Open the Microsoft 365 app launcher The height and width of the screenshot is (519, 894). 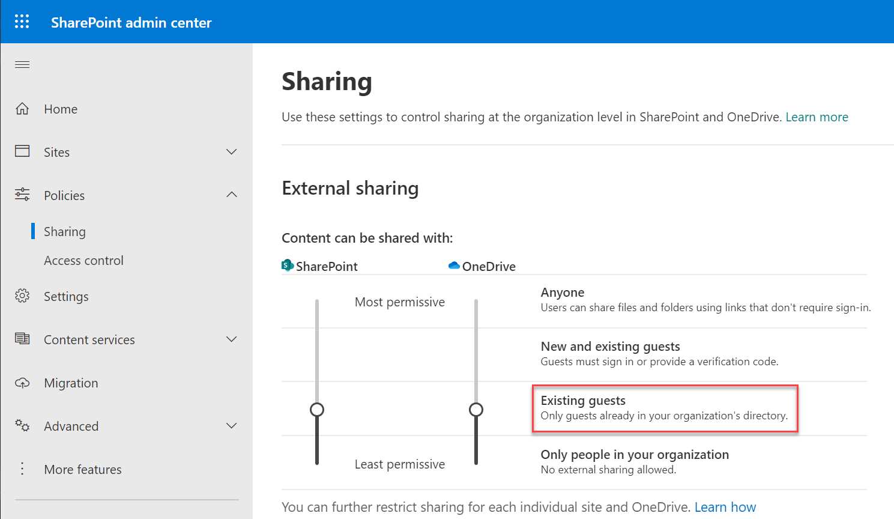point(22,22)
